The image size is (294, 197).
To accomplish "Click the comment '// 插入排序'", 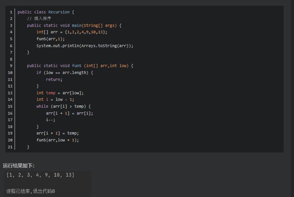I will (39, 18).
